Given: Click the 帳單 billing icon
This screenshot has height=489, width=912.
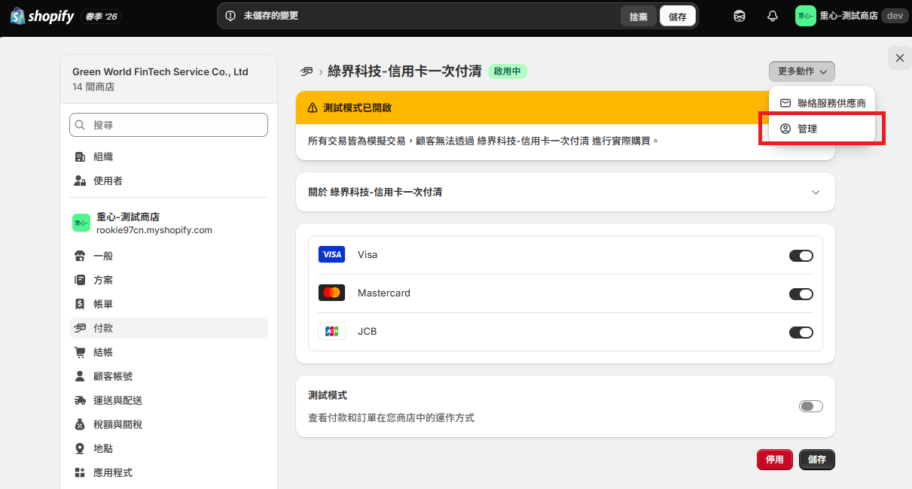Looking at the screenshot, I should (x=80, y=304).
